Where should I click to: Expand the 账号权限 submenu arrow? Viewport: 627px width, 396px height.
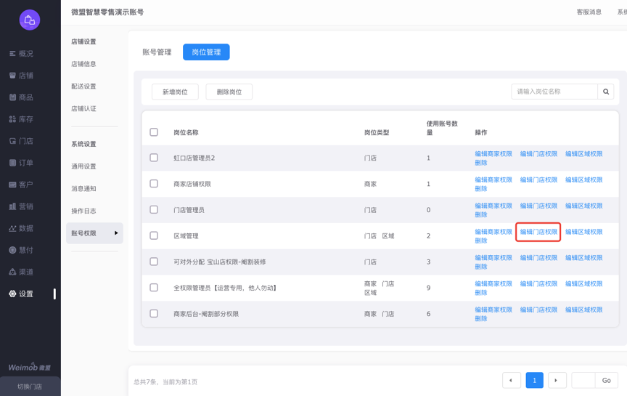116,233
